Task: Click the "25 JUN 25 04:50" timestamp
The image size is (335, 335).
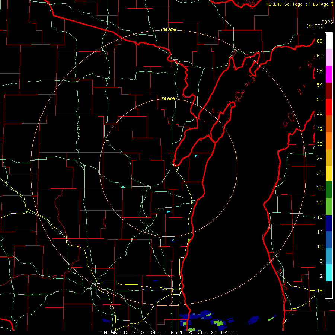Action: coord(213,332)
